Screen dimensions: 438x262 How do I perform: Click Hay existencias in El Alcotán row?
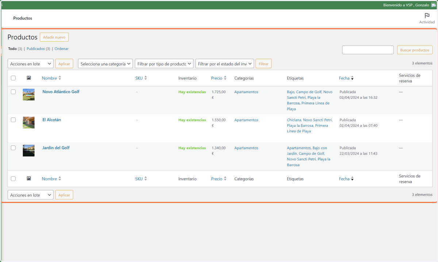click(x=192, y=120)
